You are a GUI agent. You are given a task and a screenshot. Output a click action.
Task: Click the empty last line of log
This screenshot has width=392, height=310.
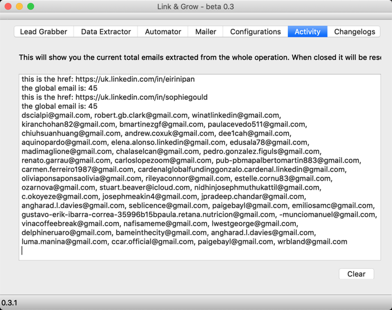pos(200,251)
